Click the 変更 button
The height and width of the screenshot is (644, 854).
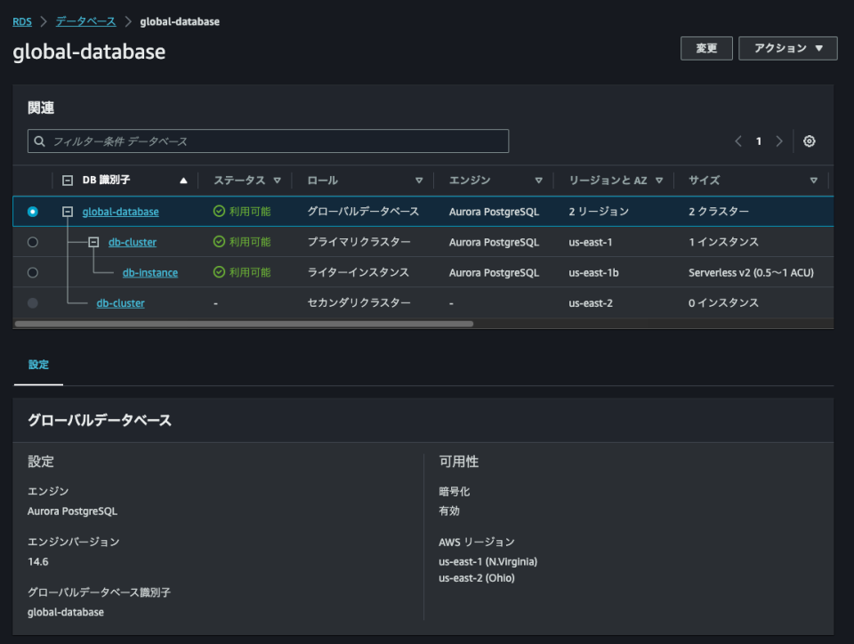706,48
